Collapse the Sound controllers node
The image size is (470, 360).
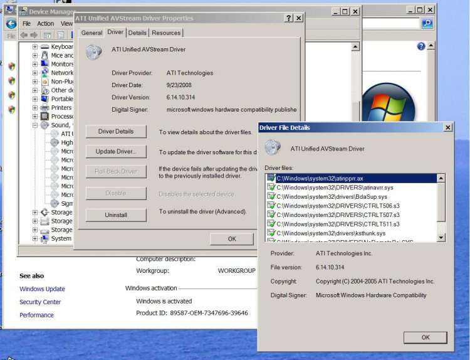tap(35, 125)
